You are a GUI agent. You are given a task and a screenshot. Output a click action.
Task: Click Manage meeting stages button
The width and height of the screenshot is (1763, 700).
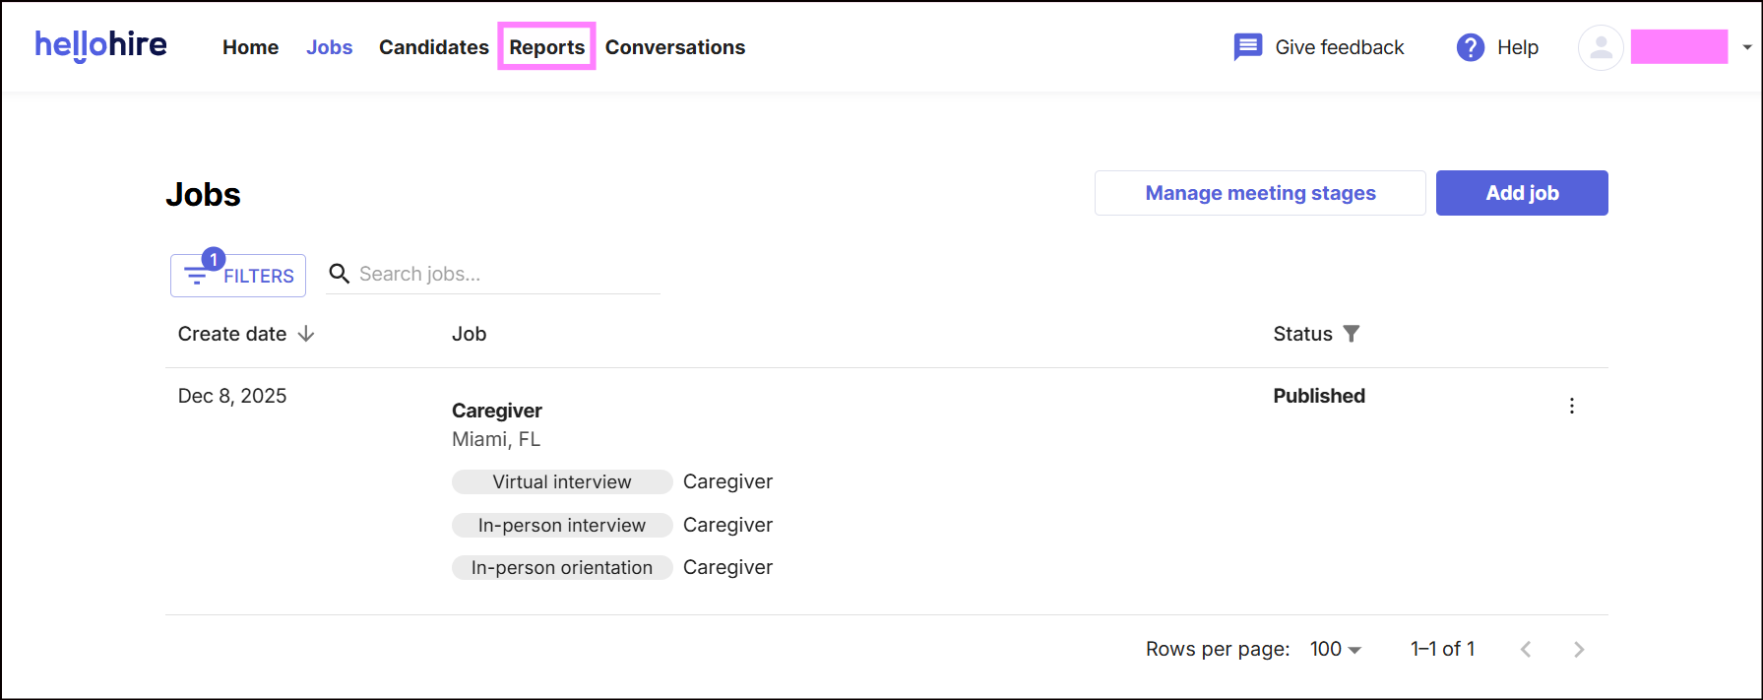point(1260,193)
